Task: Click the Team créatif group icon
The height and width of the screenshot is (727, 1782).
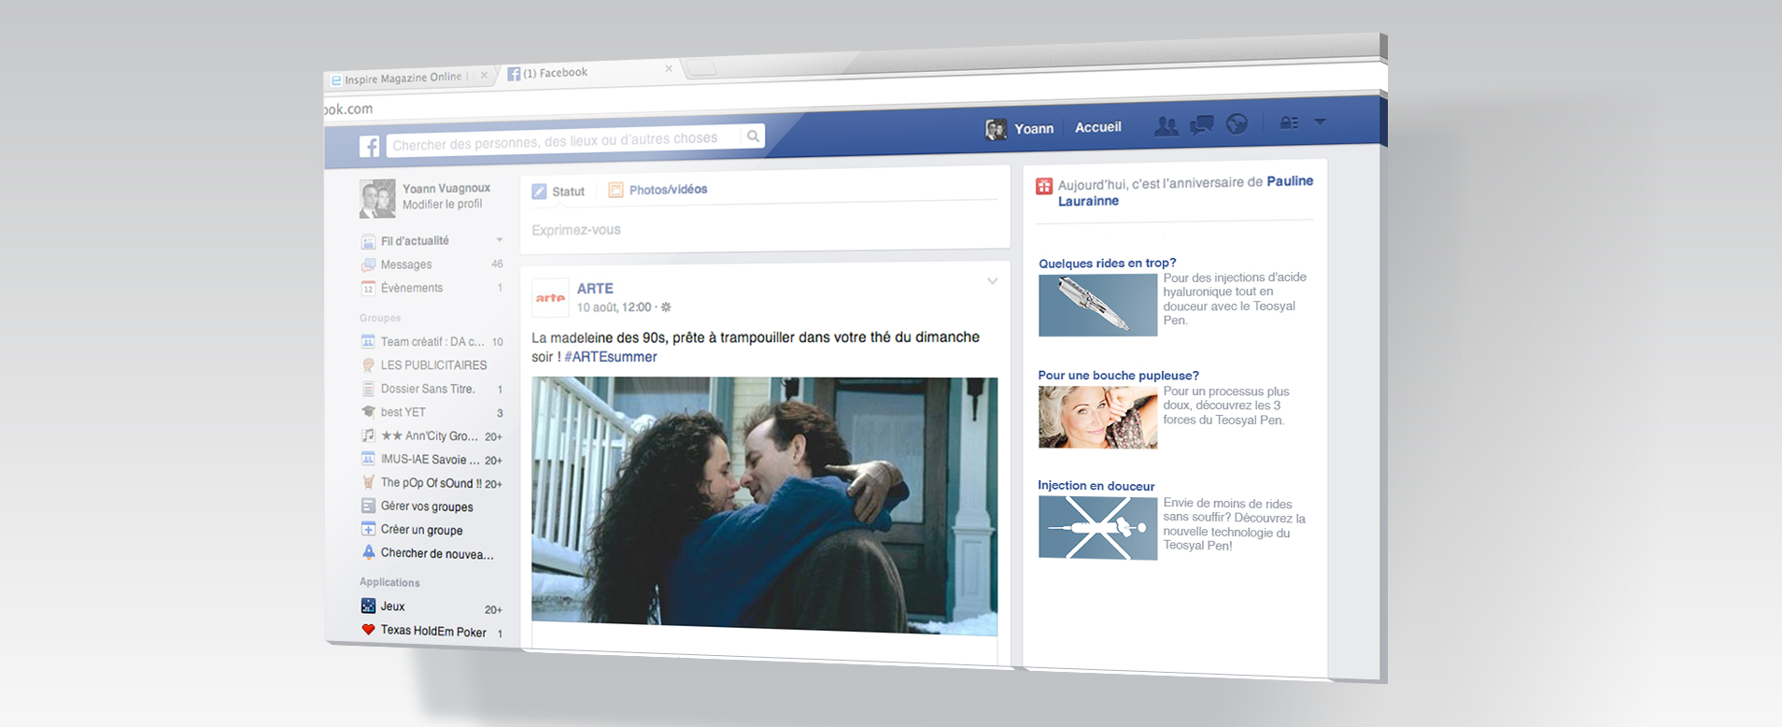Action: click(368, 342)
